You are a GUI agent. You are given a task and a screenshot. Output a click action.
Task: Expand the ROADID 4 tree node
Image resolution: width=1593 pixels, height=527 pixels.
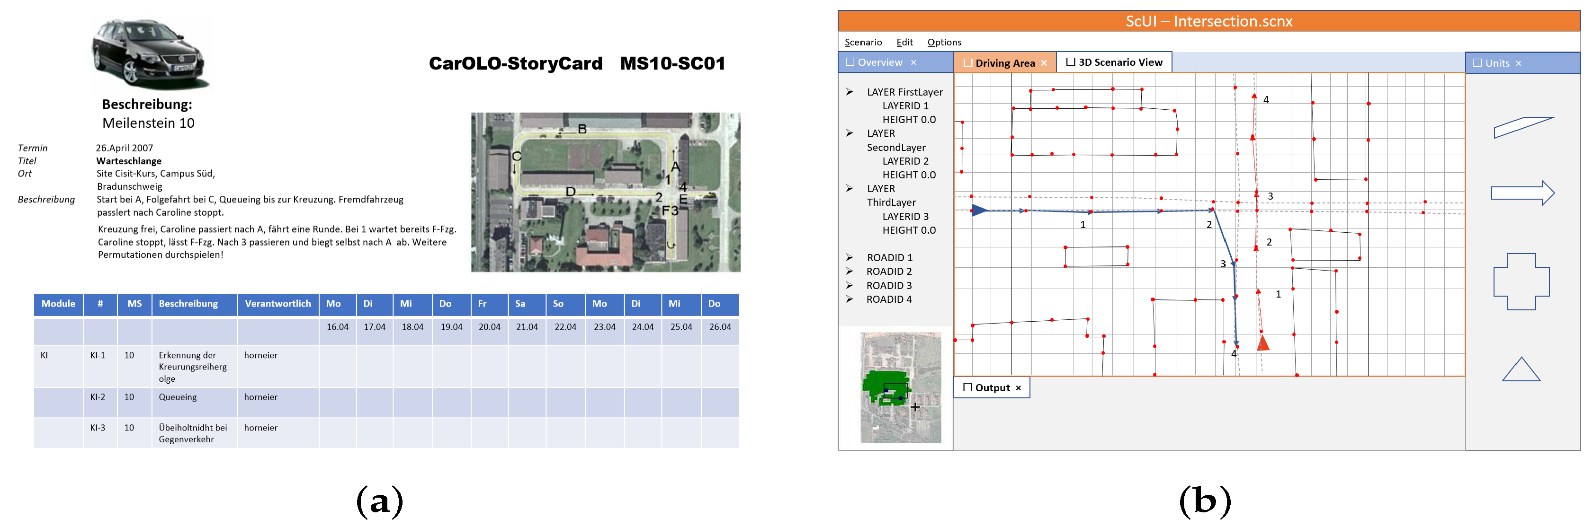850,299
